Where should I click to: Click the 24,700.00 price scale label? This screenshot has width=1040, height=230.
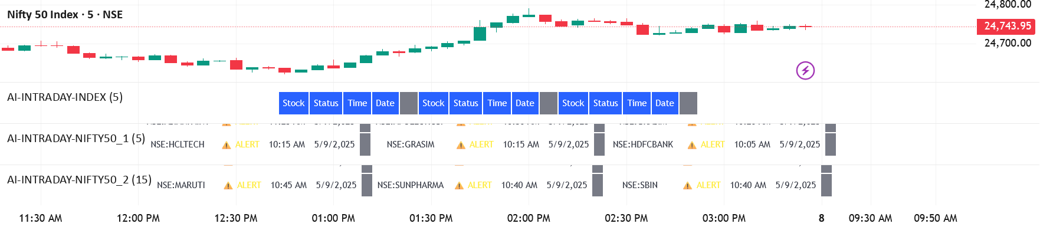point(1008,43)
